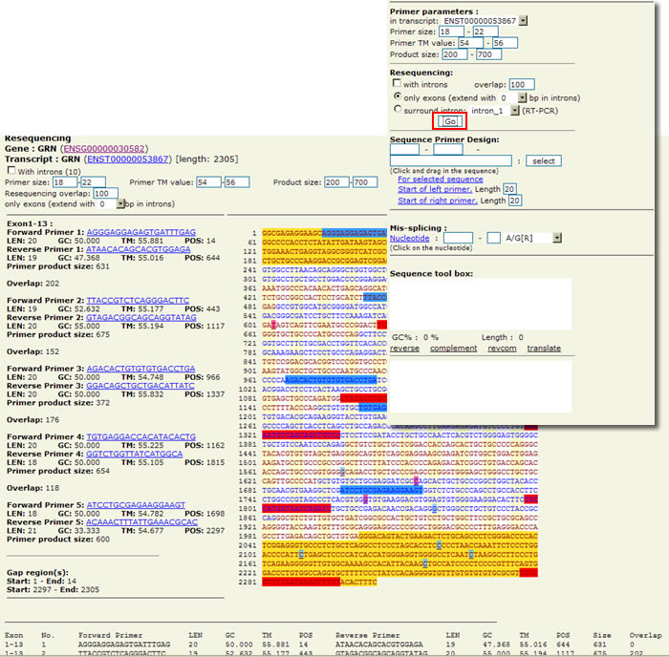Click the Sequence tool box lower output area
This screenshot has height=657, width=669.
(x=481, y=387)
